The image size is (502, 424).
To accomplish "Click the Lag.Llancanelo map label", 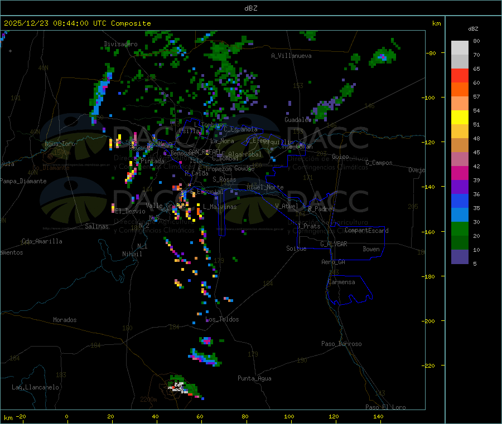I will (x=36, y=387).
